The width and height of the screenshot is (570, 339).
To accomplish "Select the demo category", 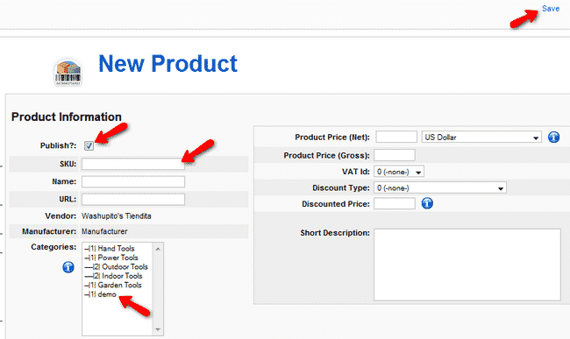I will coord(100,294).
